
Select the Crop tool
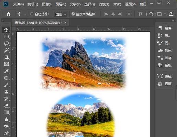(6, 57)
